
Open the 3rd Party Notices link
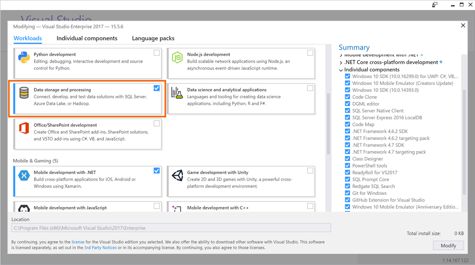point(100,247)
